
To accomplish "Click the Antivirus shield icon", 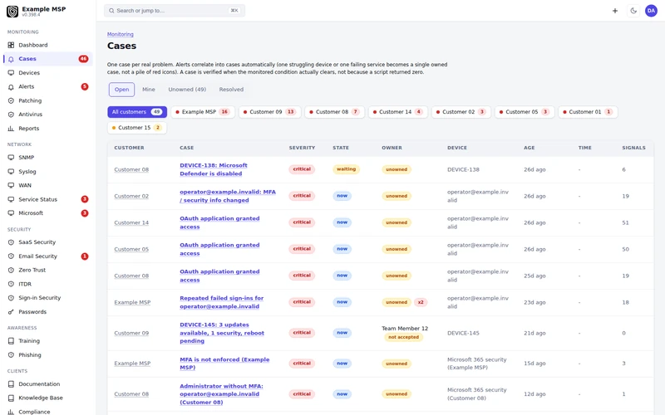I will pyautogui.click(x=11, y=115).
